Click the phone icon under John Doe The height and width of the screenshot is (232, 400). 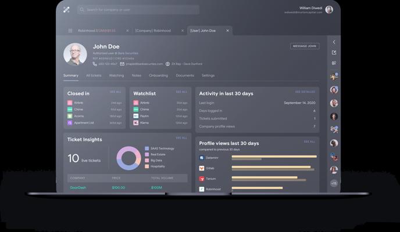(94, 64)
